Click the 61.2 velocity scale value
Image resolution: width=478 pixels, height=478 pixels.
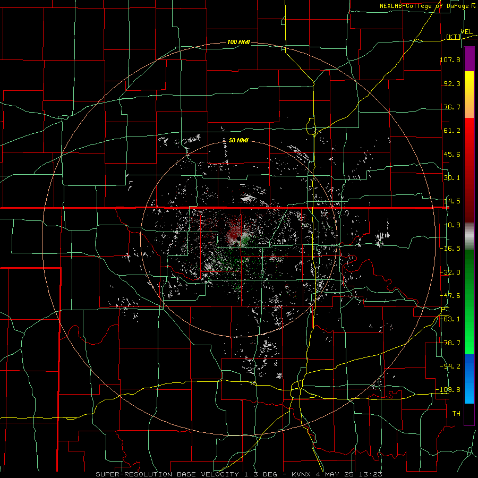coord(452,131)
